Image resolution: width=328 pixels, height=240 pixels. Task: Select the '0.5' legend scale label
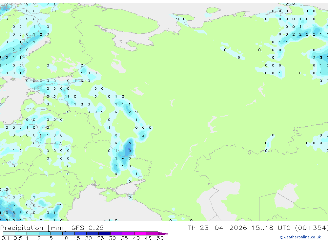(18, 238)
